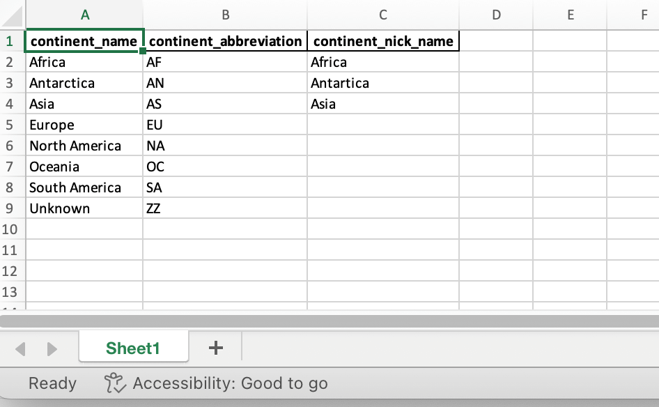
Task: Select the cell containing ZZ
Action: coord(225,208)
